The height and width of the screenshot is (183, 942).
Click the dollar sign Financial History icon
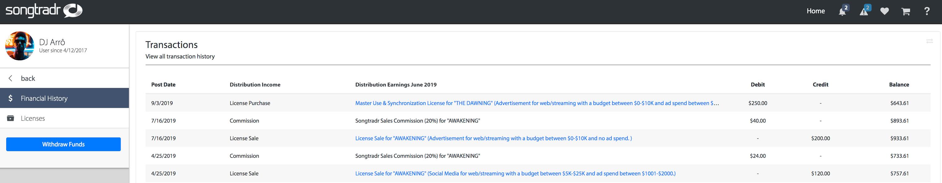tap(11, 98)
